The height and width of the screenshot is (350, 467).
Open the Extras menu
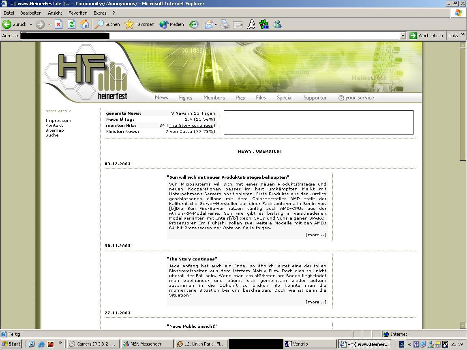pos(100,13)
